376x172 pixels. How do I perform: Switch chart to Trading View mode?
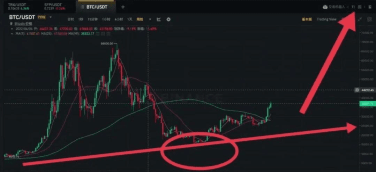(326, 19)
